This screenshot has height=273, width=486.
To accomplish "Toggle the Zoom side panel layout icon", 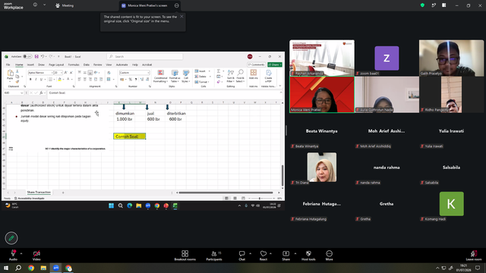I will click(x=443, y=5).
